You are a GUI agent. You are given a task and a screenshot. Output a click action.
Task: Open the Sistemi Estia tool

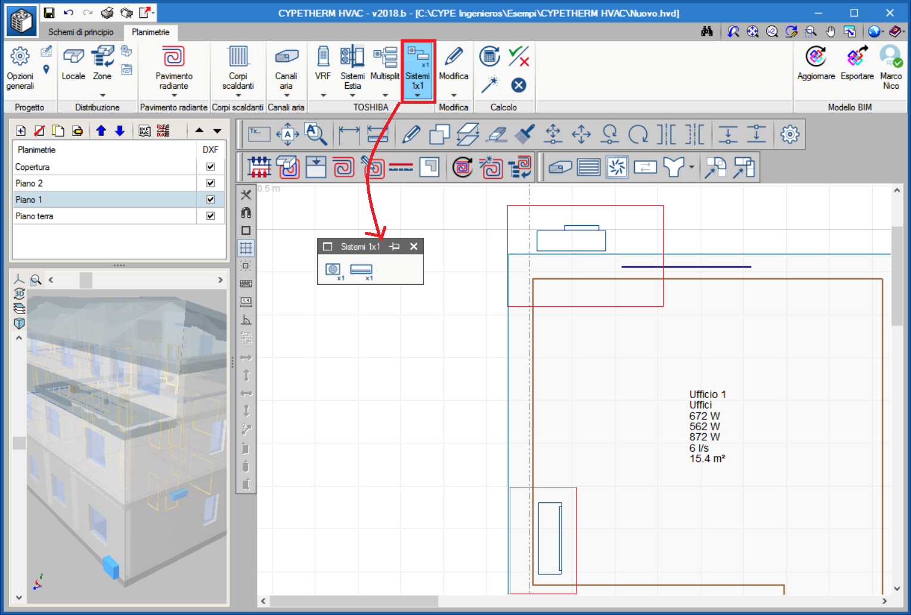[352, 67]
